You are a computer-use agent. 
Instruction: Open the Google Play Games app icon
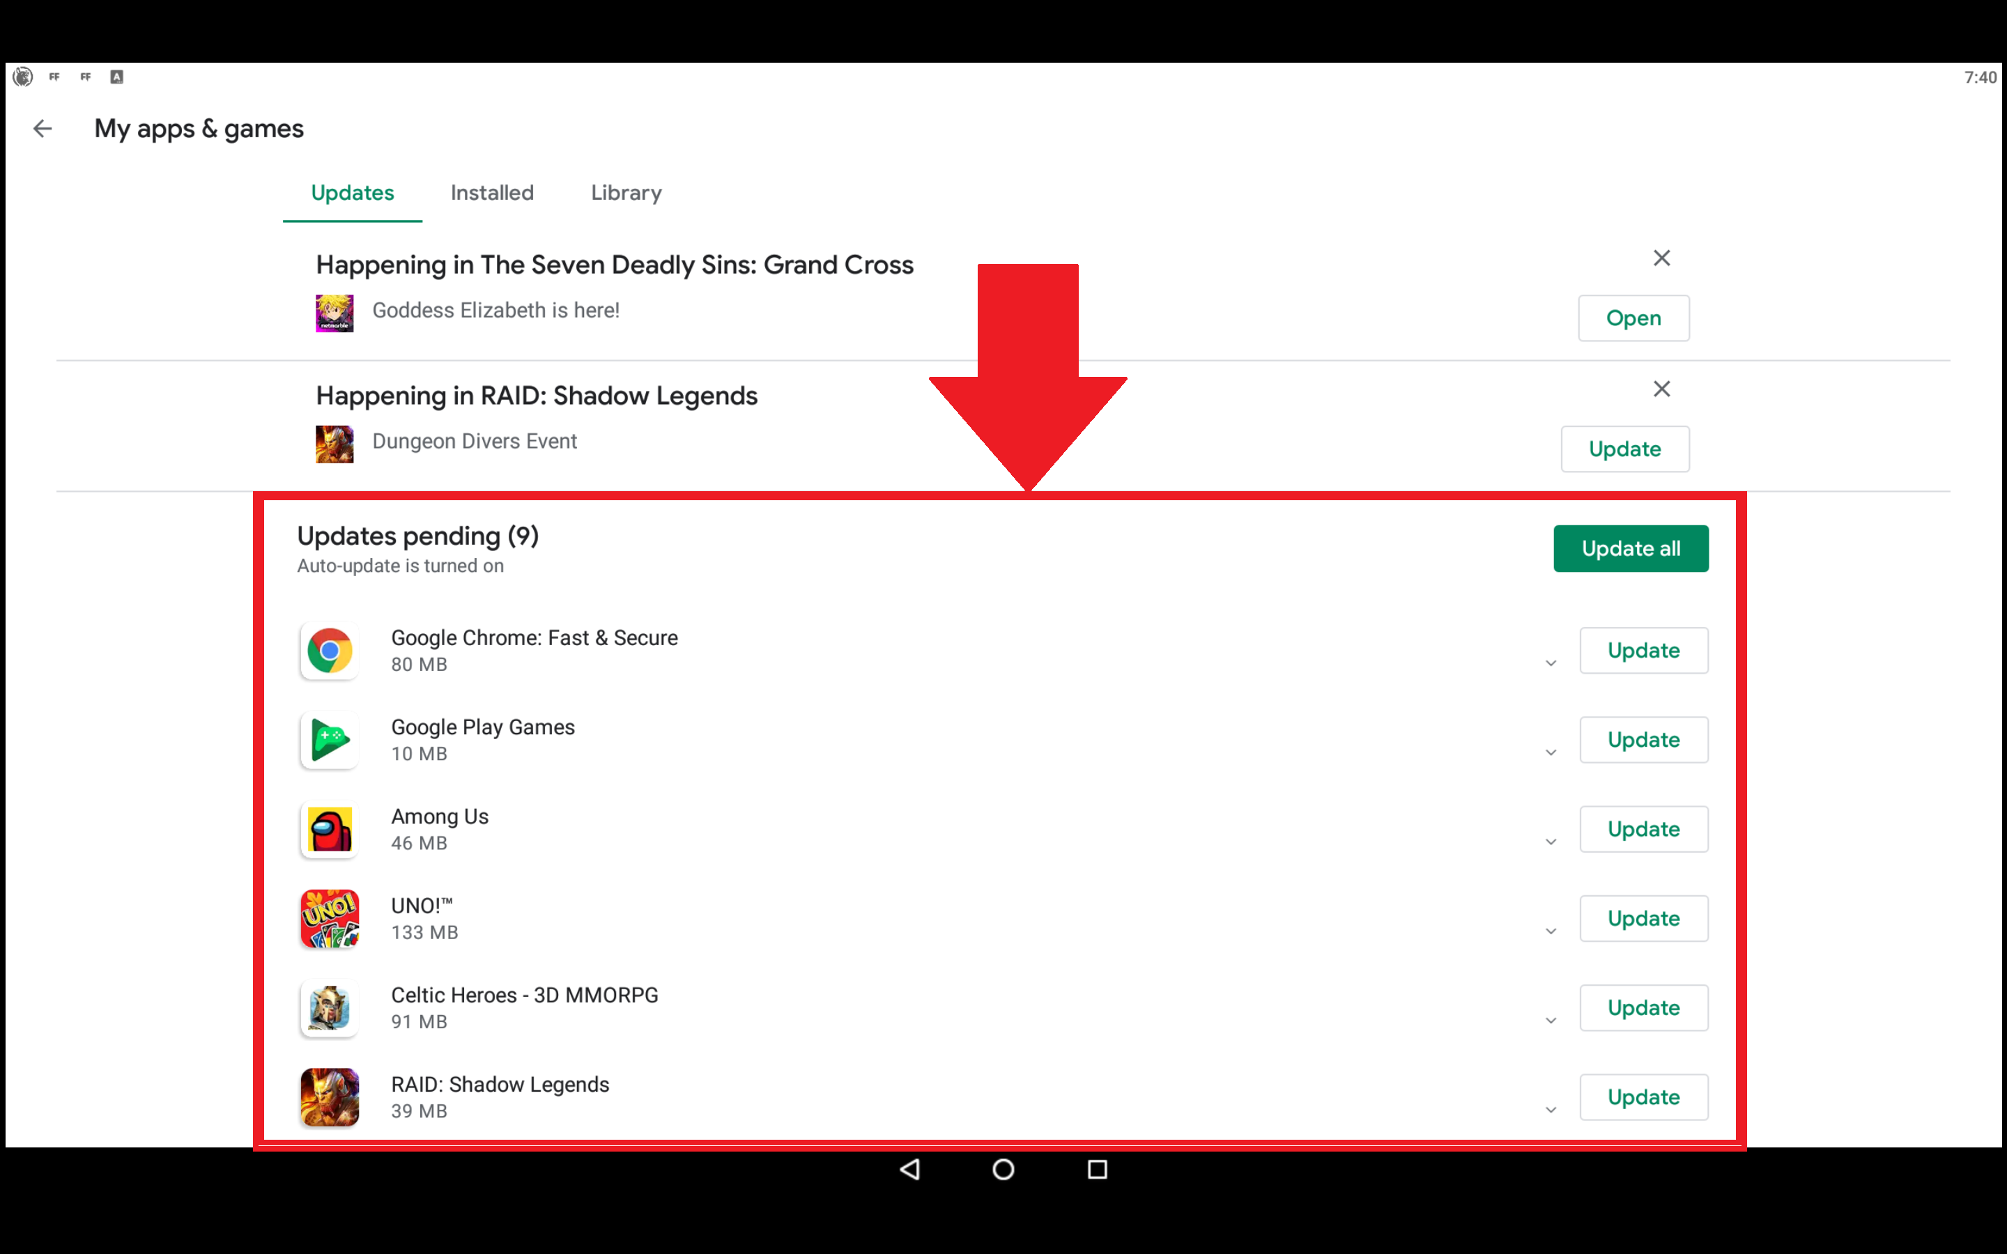329,741
